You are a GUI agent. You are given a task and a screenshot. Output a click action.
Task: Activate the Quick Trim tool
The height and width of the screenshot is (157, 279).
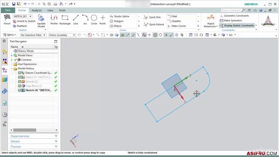pos(152,17)
